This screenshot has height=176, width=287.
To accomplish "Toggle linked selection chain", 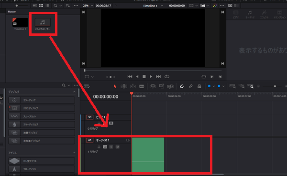I will tap(190, 86).
